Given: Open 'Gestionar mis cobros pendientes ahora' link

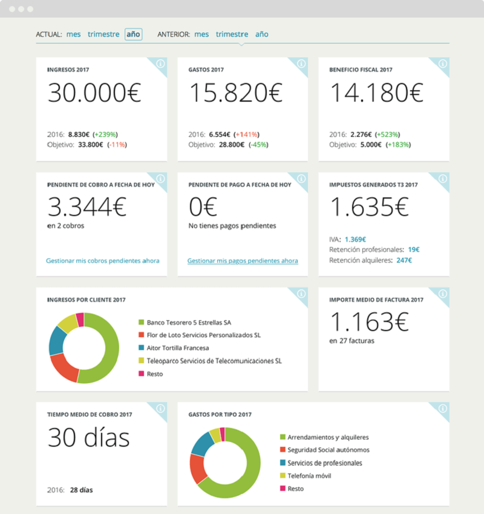Looking at the screenshot, I should tap(102, 260).
